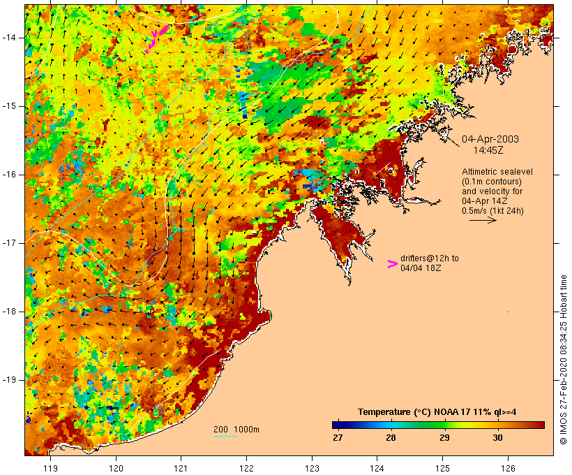This screenshot has width=572, height=475.
Task: Click the 'Altimetric sealevel' caption line
Action: 497,172
